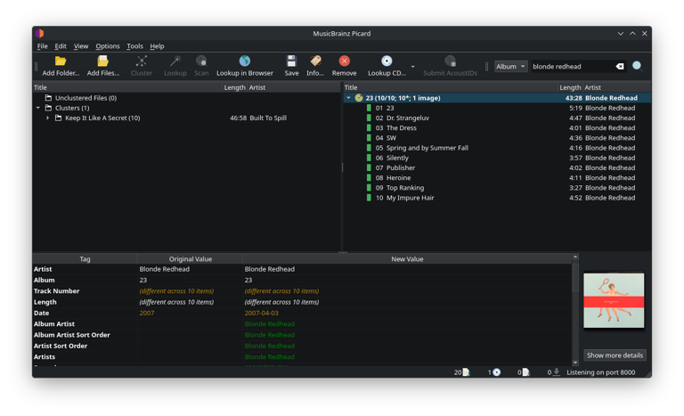684x416 pixels.
Task: Open the Lookup CD drive dropdown arrow
Action: tap(412, 67)
